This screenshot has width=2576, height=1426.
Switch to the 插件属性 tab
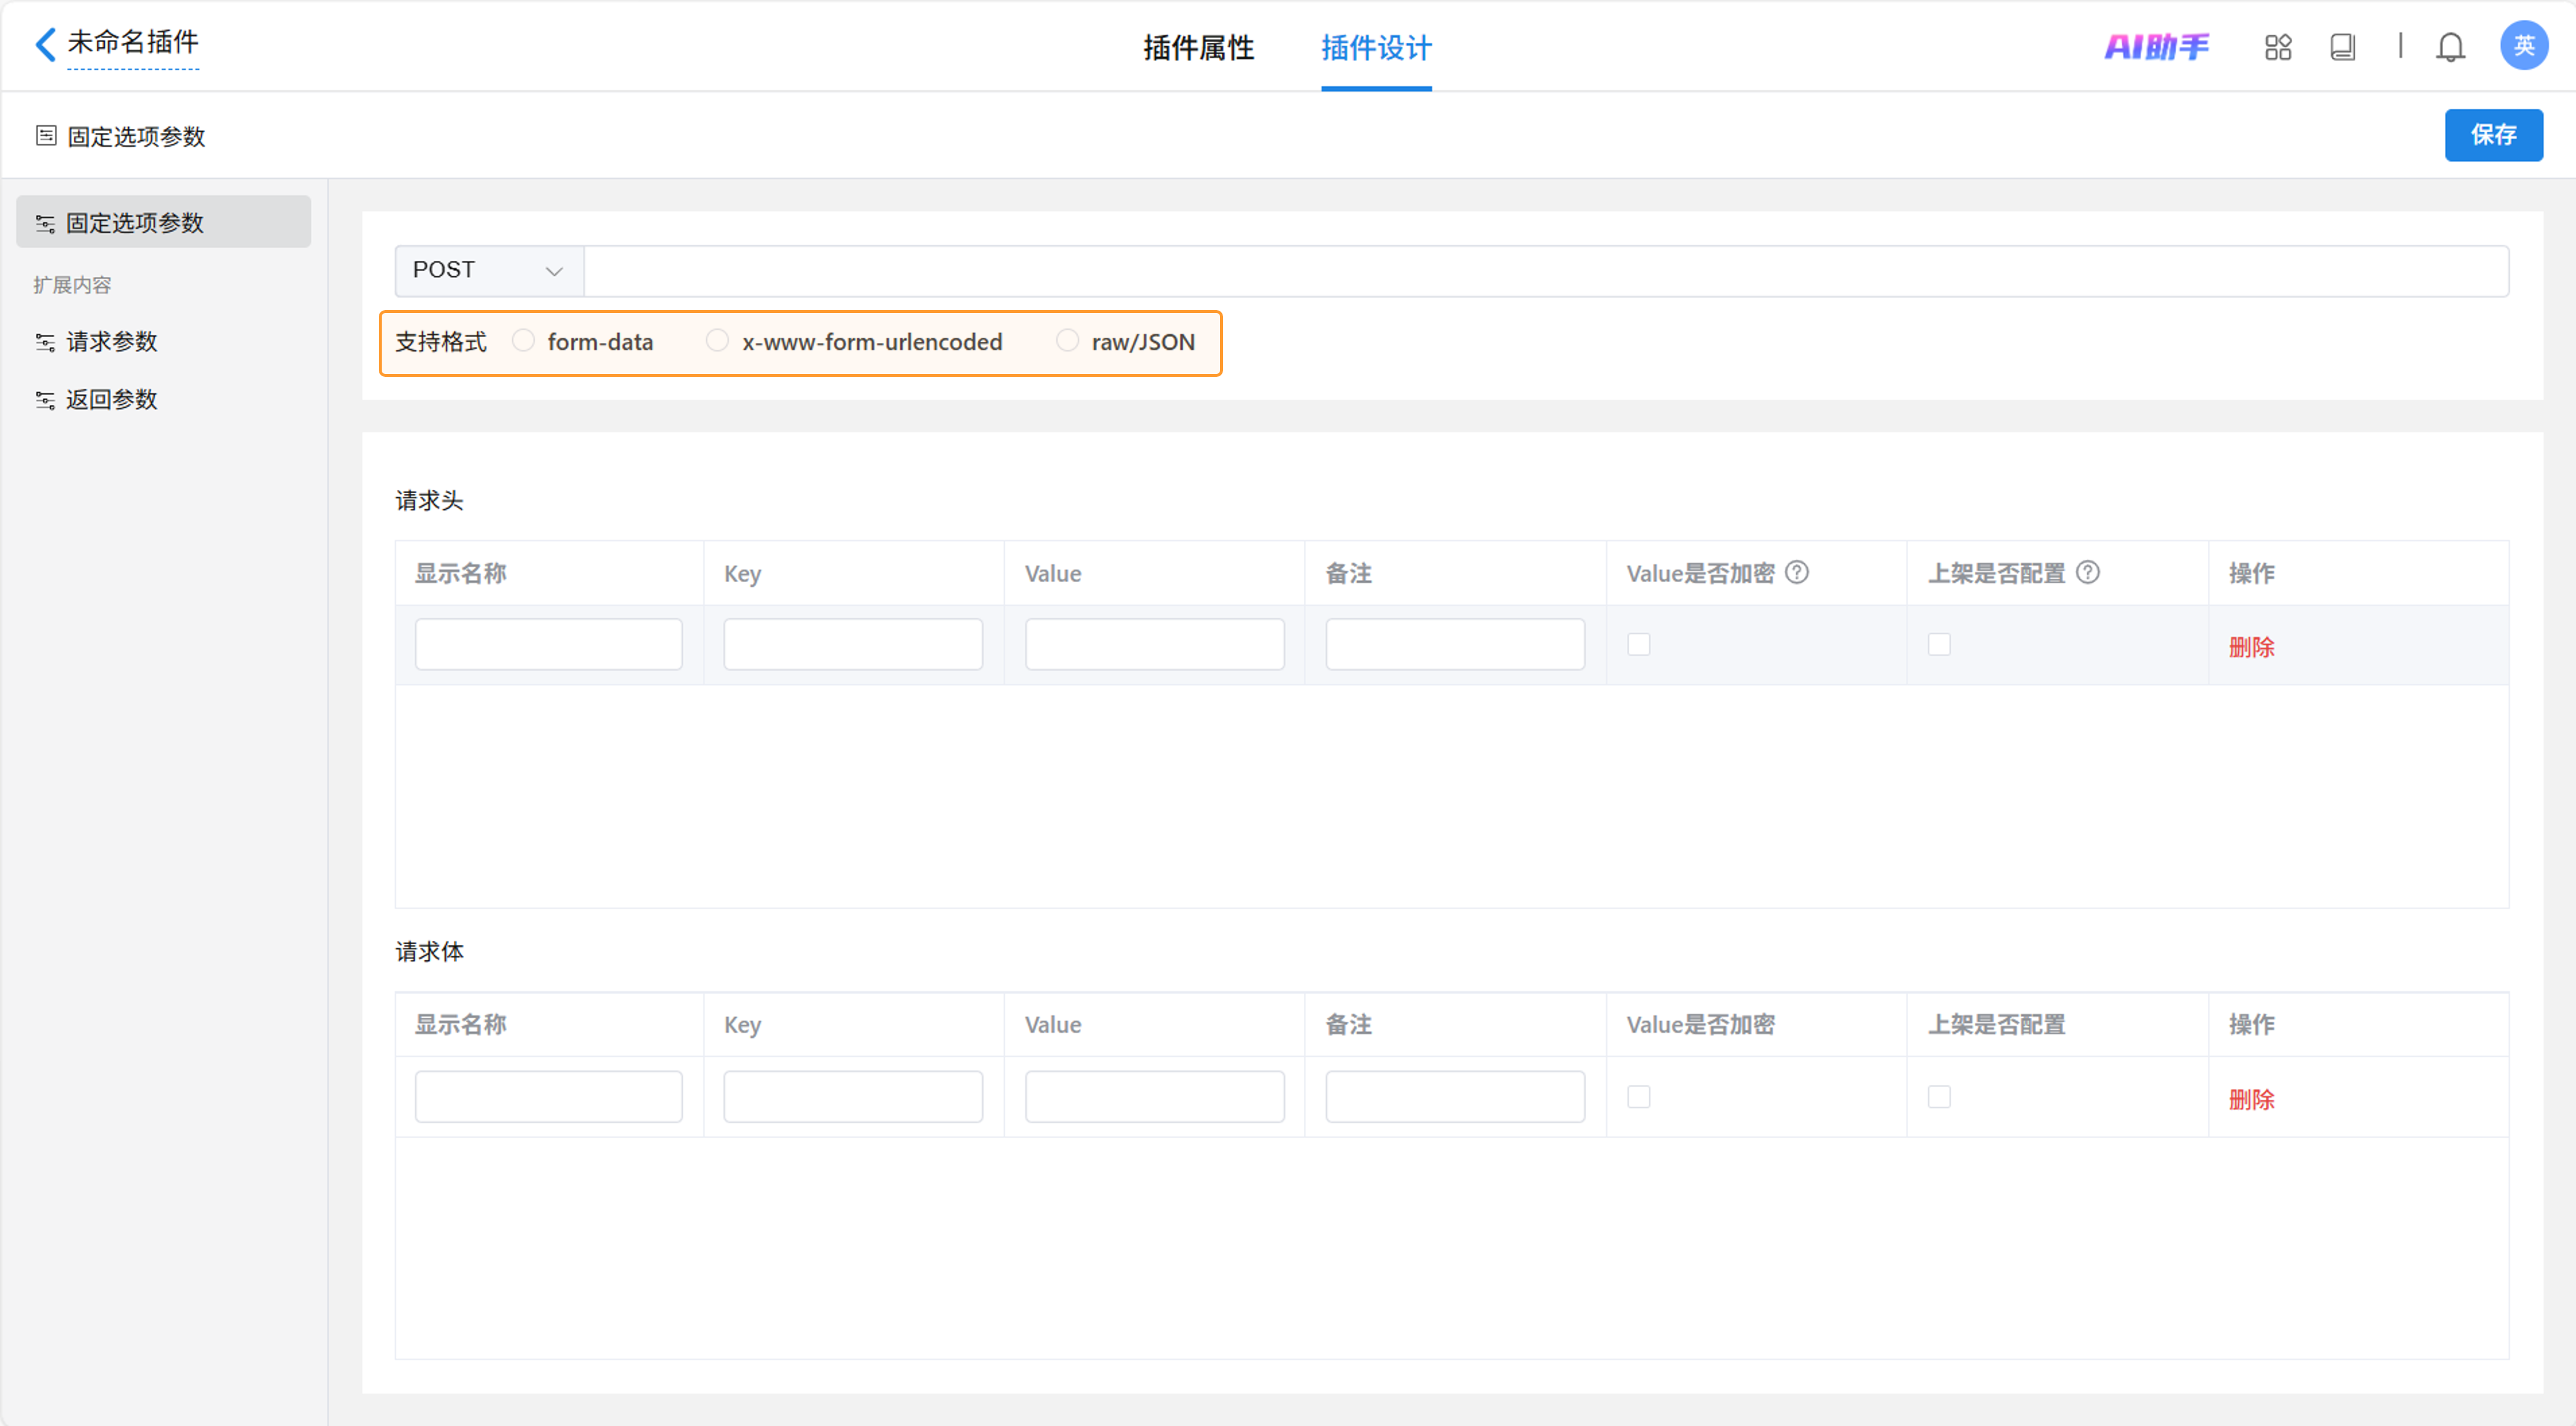pyautogui.click(x=1198, y=47)
